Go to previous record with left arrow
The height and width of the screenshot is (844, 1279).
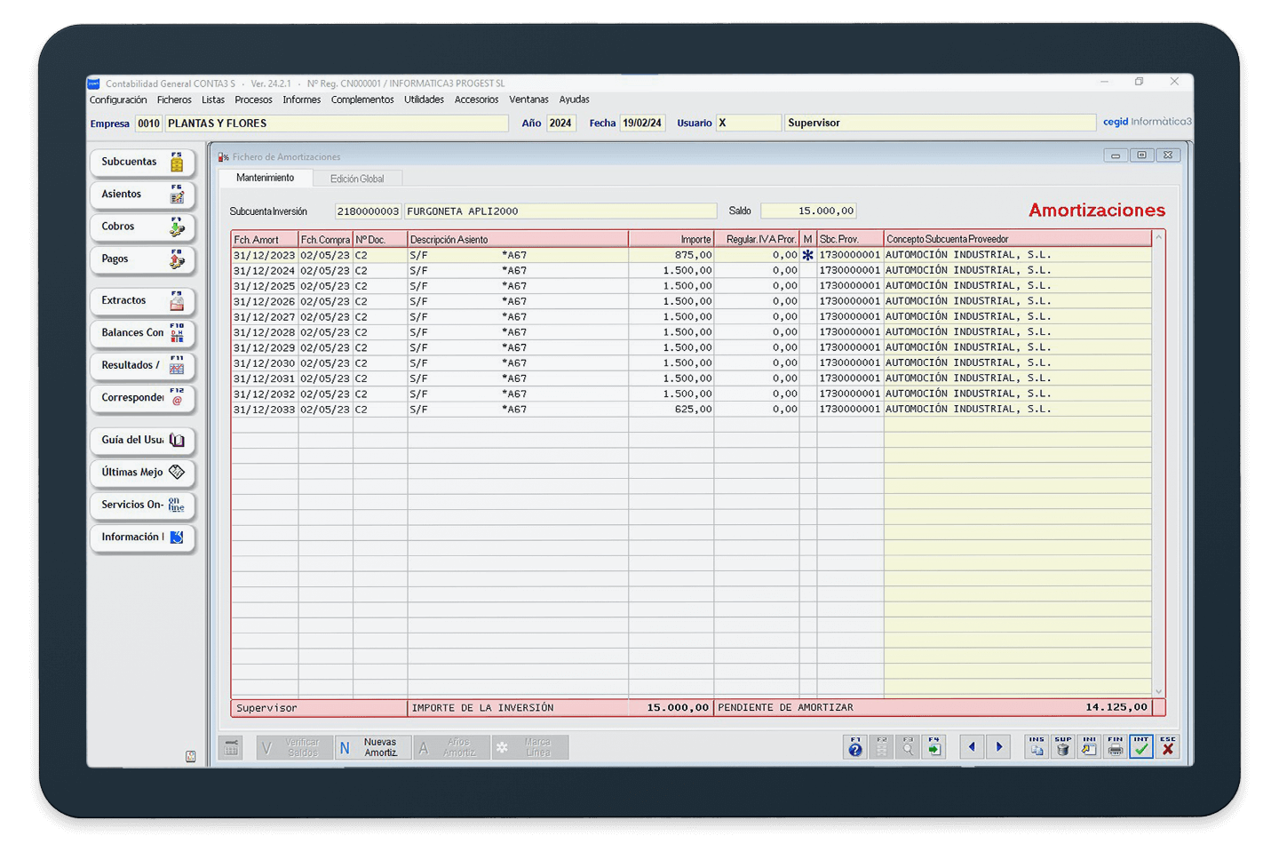[x=972, y=747]
